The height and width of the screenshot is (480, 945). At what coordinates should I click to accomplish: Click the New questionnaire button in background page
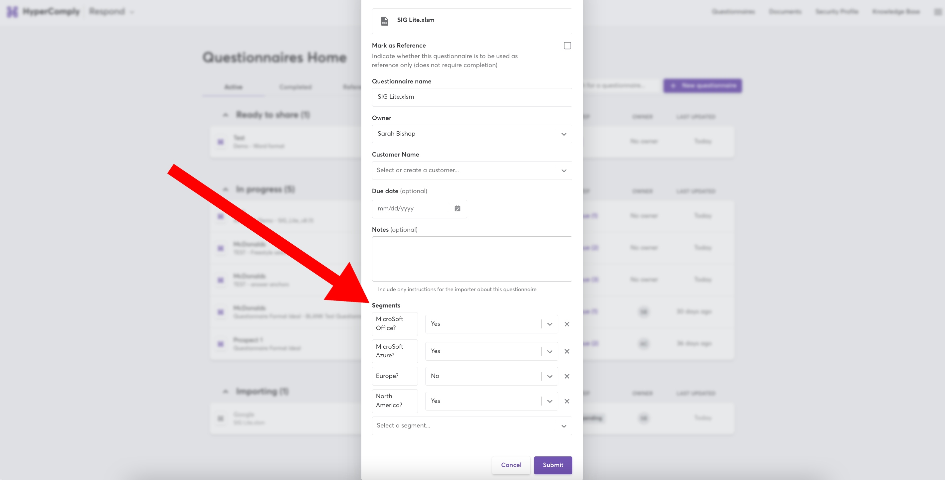point(702,85)
